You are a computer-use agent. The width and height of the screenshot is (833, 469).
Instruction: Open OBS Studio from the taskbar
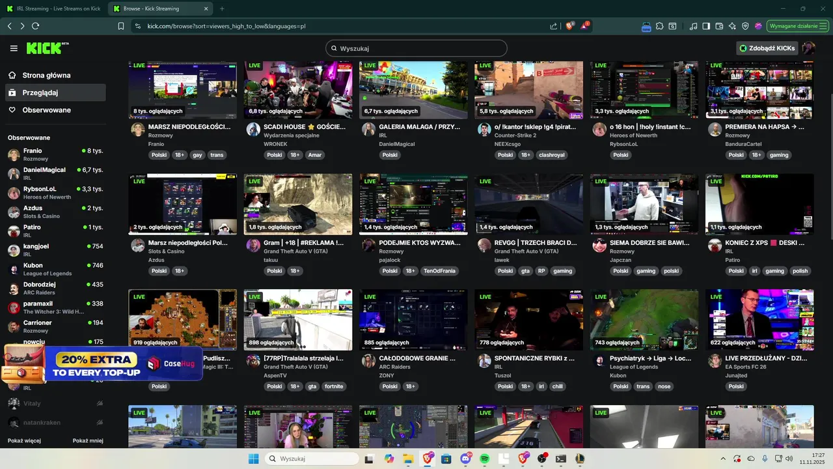click(x=541, y=459)
